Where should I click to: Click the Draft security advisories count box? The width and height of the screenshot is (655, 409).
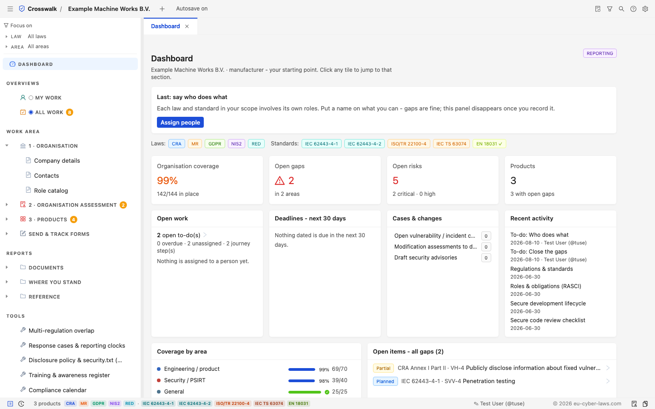pos(486,258)
